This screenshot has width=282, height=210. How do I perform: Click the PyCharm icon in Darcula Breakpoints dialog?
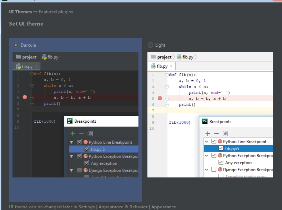[70, 121]
